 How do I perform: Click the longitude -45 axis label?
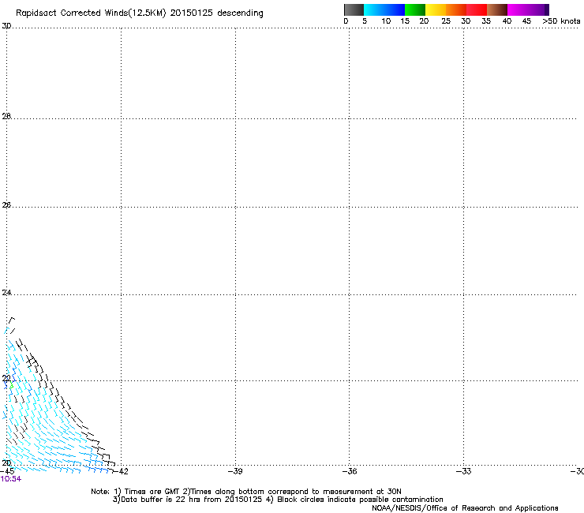(7, 471)
